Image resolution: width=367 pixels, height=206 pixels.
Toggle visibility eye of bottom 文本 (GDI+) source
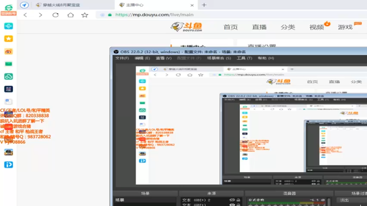click(232, 205)
